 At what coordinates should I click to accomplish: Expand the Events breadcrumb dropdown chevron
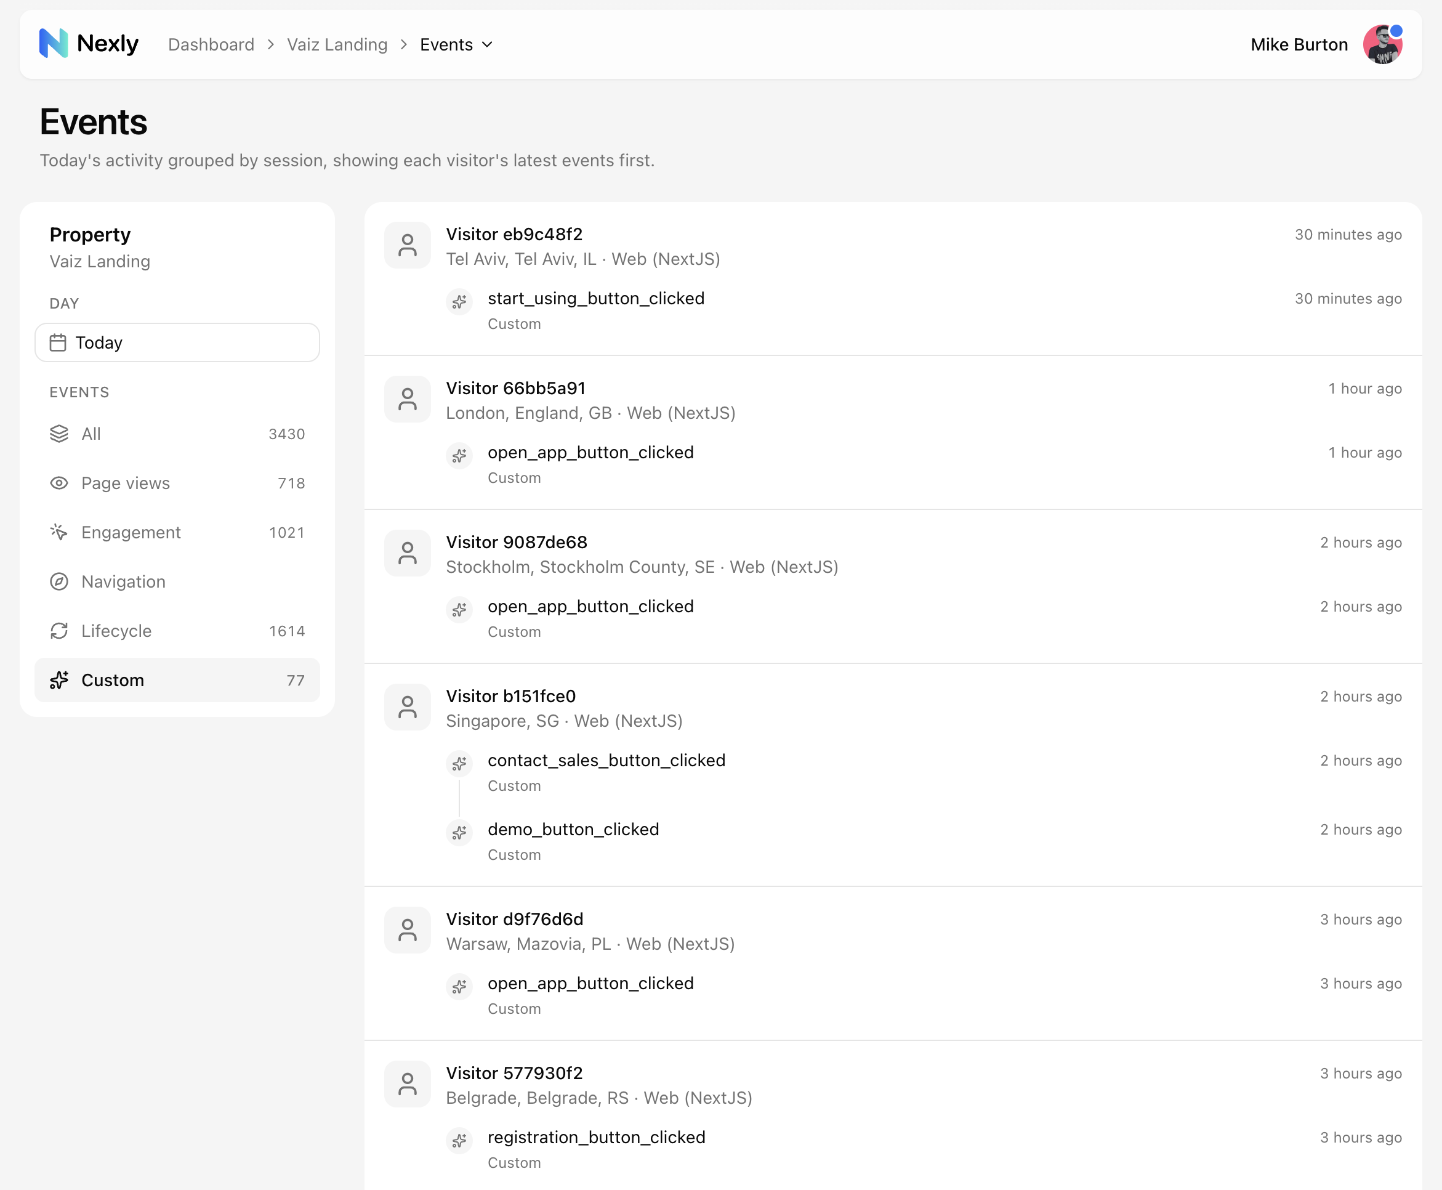pyautogui.click(x=488, y=44)
